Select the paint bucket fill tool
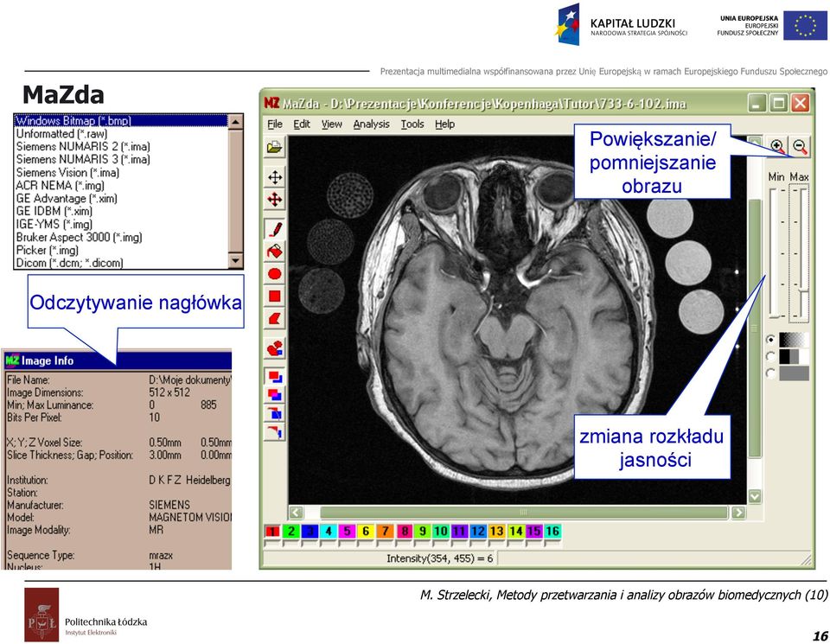Screen dimensions: 830x644 click(x=274, y=252)
